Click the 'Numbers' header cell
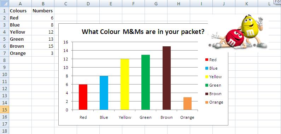 43,11
